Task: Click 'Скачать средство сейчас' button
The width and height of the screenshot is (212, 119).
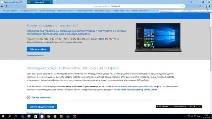Action: pos(42,107)
